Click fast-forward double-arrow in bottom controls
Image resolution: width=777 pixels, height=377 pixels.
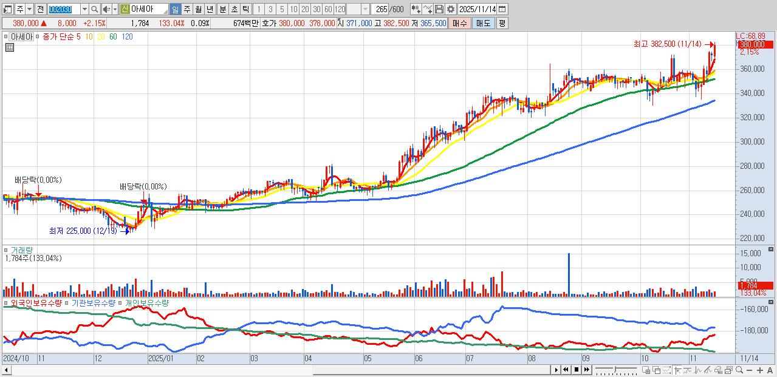pyautogui.click(x=587, y=370)
